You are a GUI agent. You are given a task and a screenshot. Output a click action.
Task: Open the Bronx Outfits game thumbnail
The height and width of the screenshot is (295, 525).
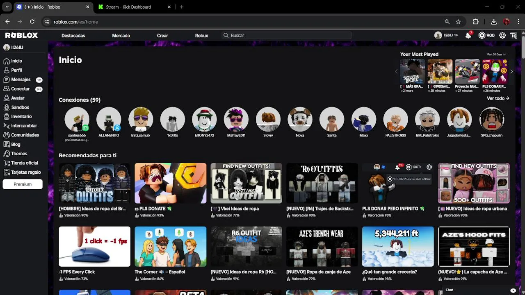[95, 183]
